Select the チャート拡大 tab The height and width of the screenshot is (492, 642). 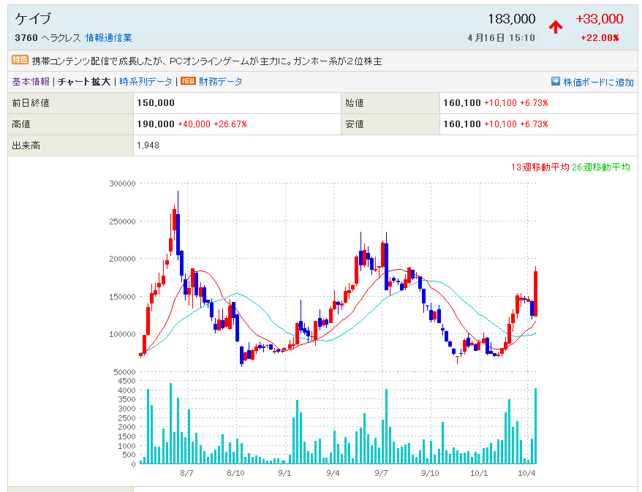(84, 82)
